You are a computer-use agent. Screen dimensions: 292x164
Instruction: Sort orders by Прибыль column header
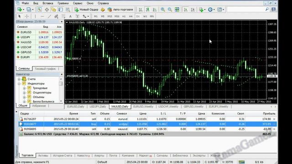(x=269, y=113)
